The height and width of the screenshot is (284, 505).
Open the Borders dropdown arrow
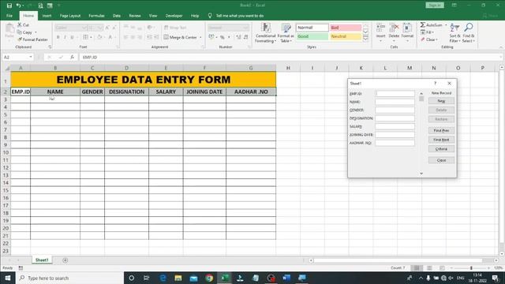92,37
